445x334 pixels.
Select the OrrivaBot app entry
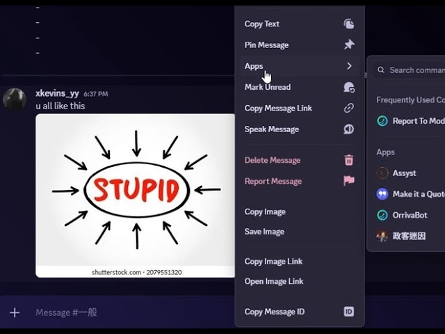coord(408,215)
